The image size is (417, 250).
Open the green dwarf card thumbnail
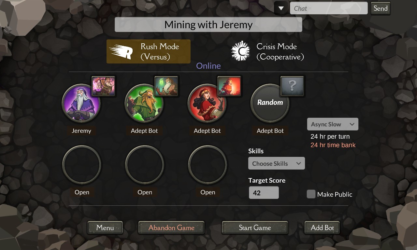[x=166, y=86]
